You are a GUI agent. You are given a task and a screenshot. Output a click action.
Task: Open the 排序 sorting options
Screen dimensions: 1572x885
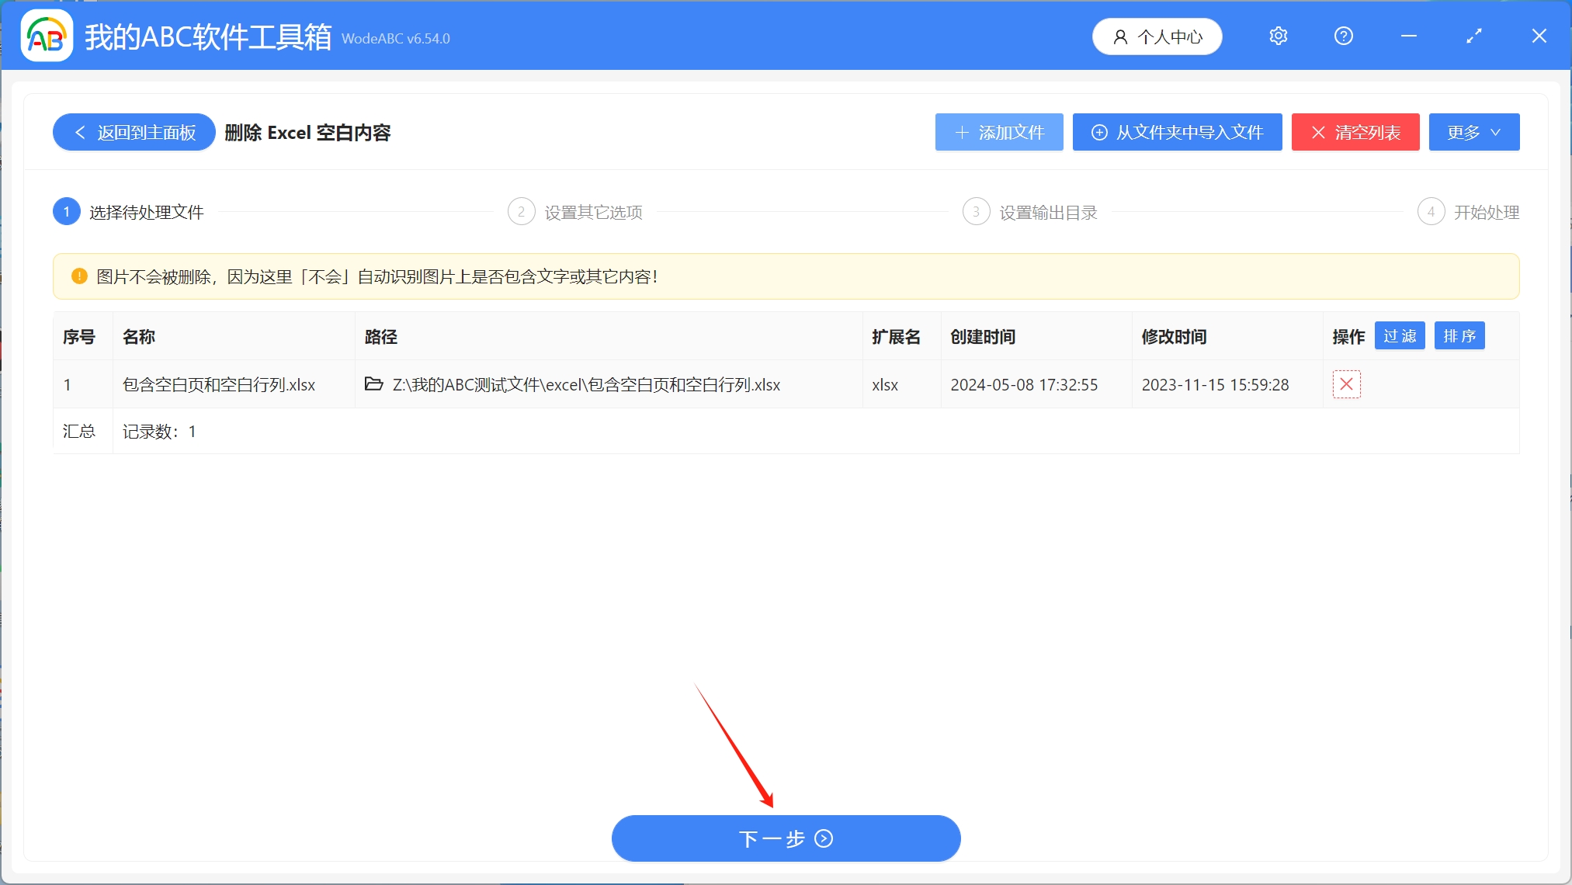coord(1459,335)
